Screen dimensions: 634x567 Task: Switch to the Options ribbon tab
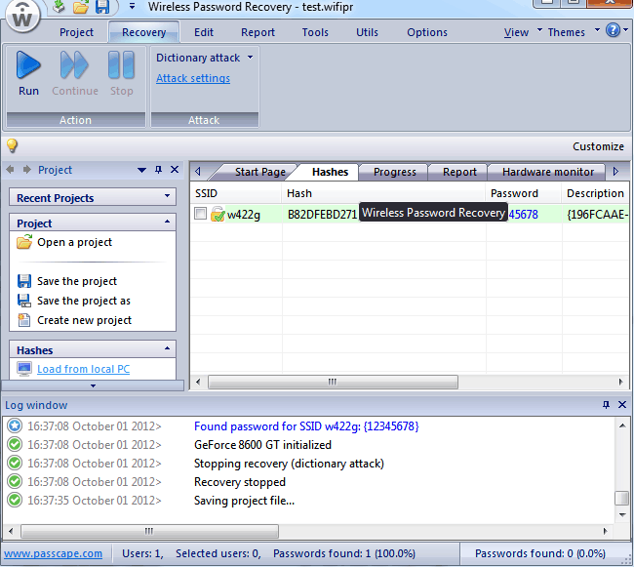point(427,32)
